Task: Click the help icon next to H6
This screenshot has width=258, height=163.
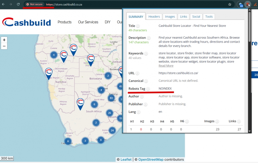Action: 187,122
